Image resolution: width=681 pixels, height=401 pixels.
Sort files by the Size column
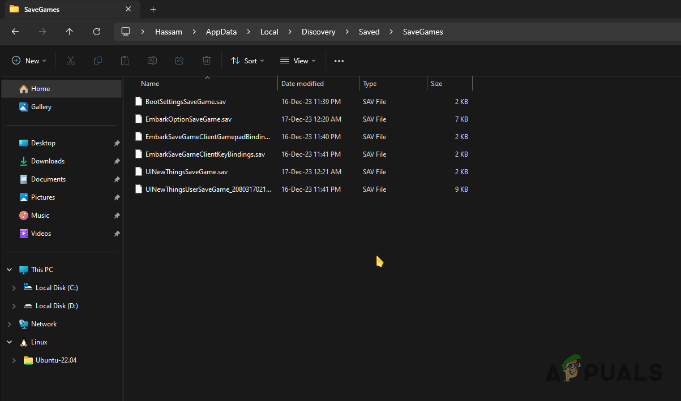436,83
